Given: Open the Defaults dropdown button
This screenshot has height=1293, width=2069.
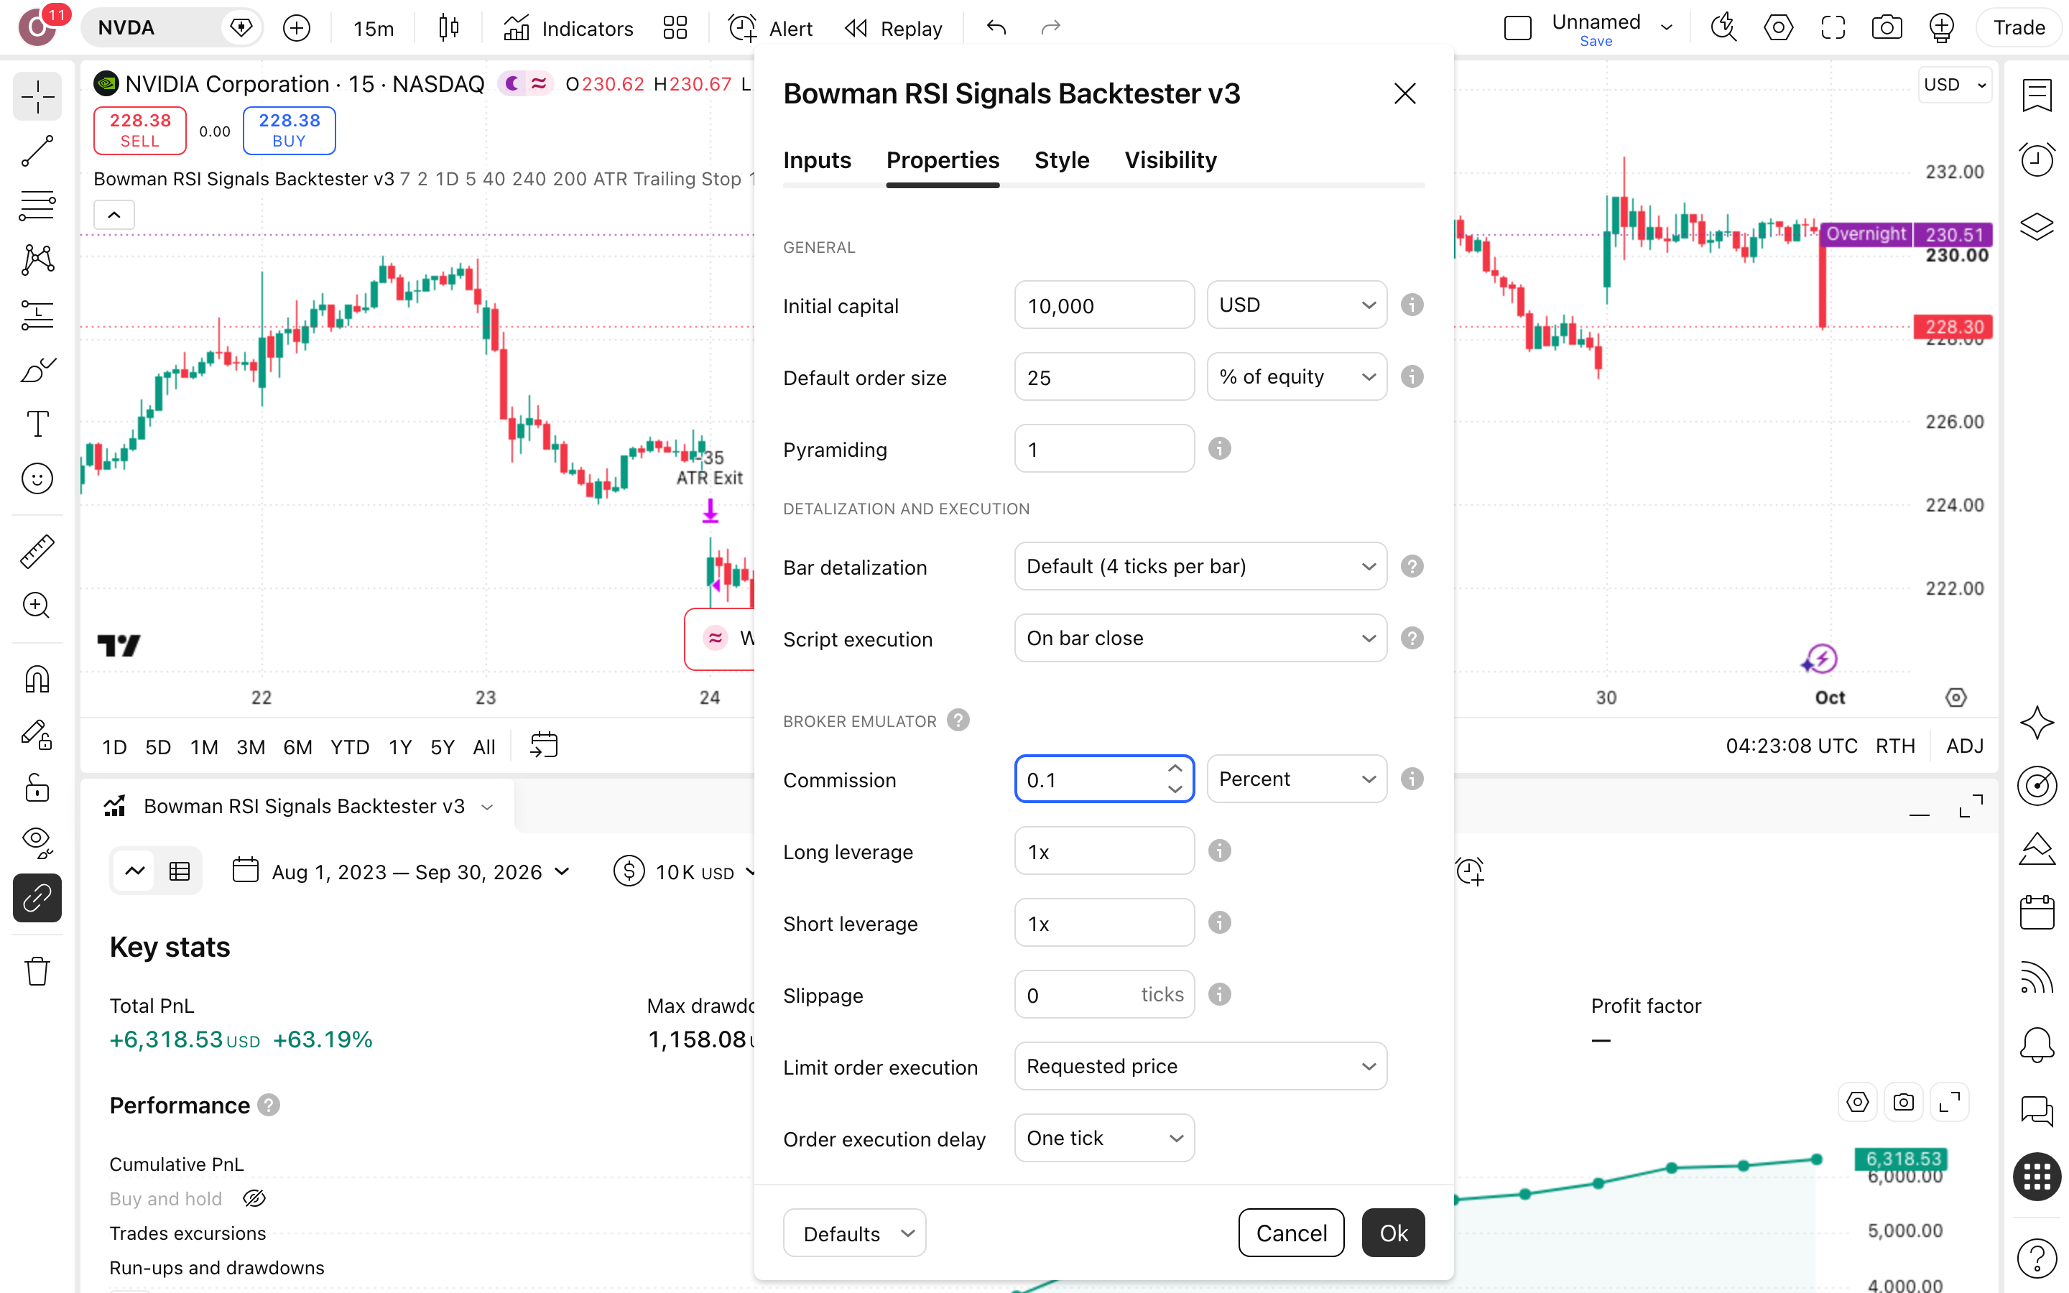Looking at the screenshot, I should (854, 1233).
